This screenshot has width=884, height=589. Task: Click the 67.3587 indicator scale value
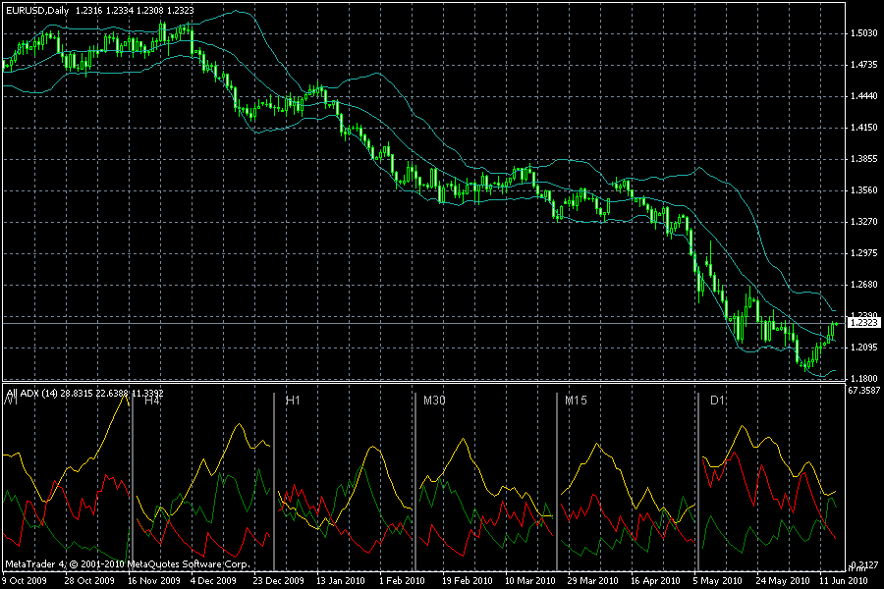point(863,390)
